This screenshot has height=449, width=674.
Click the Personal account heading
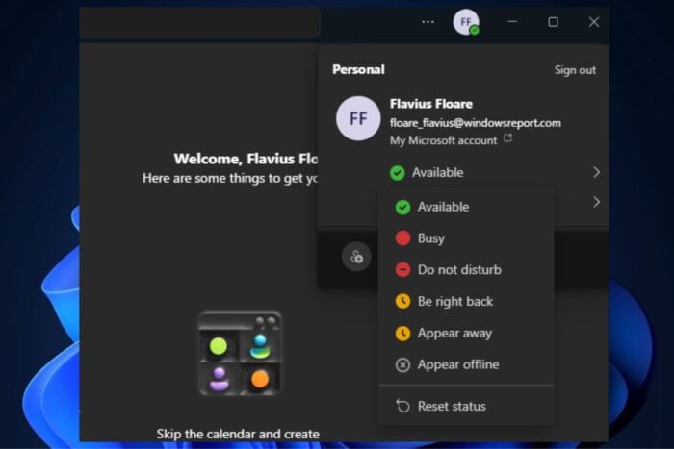(358, 69)
